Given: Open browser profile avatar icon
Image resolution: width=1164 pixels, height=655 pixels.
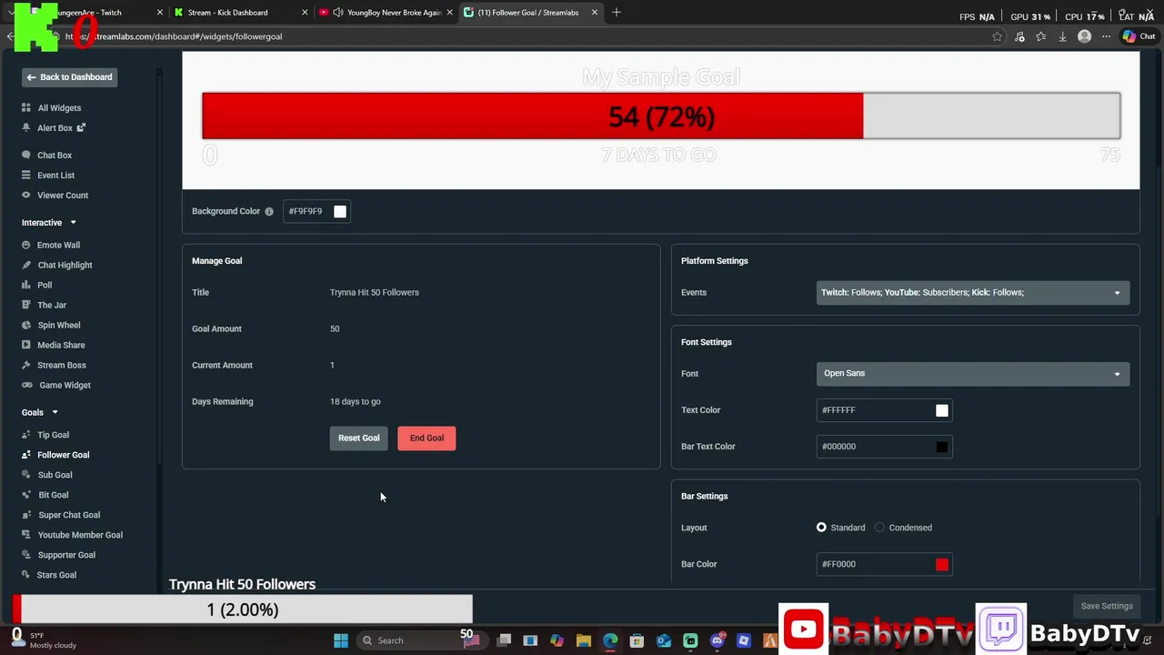Looking at the screenshot, I should pos(1084,36).
